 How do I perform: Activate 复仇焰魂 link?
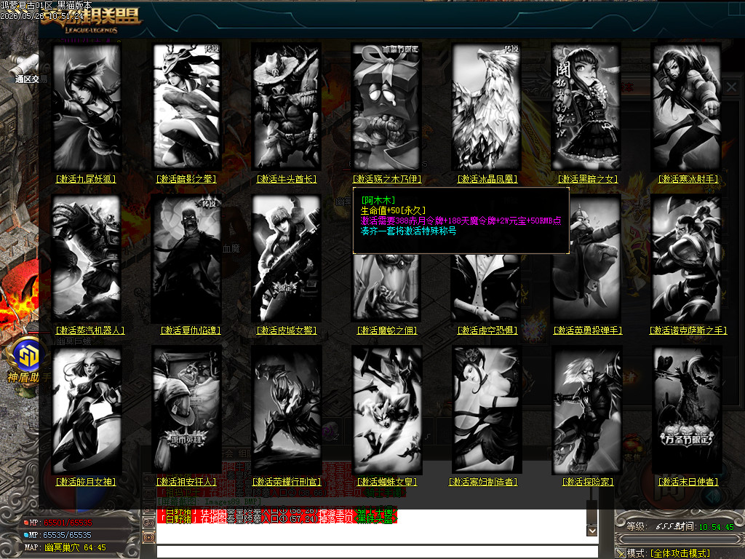(191, 330)
